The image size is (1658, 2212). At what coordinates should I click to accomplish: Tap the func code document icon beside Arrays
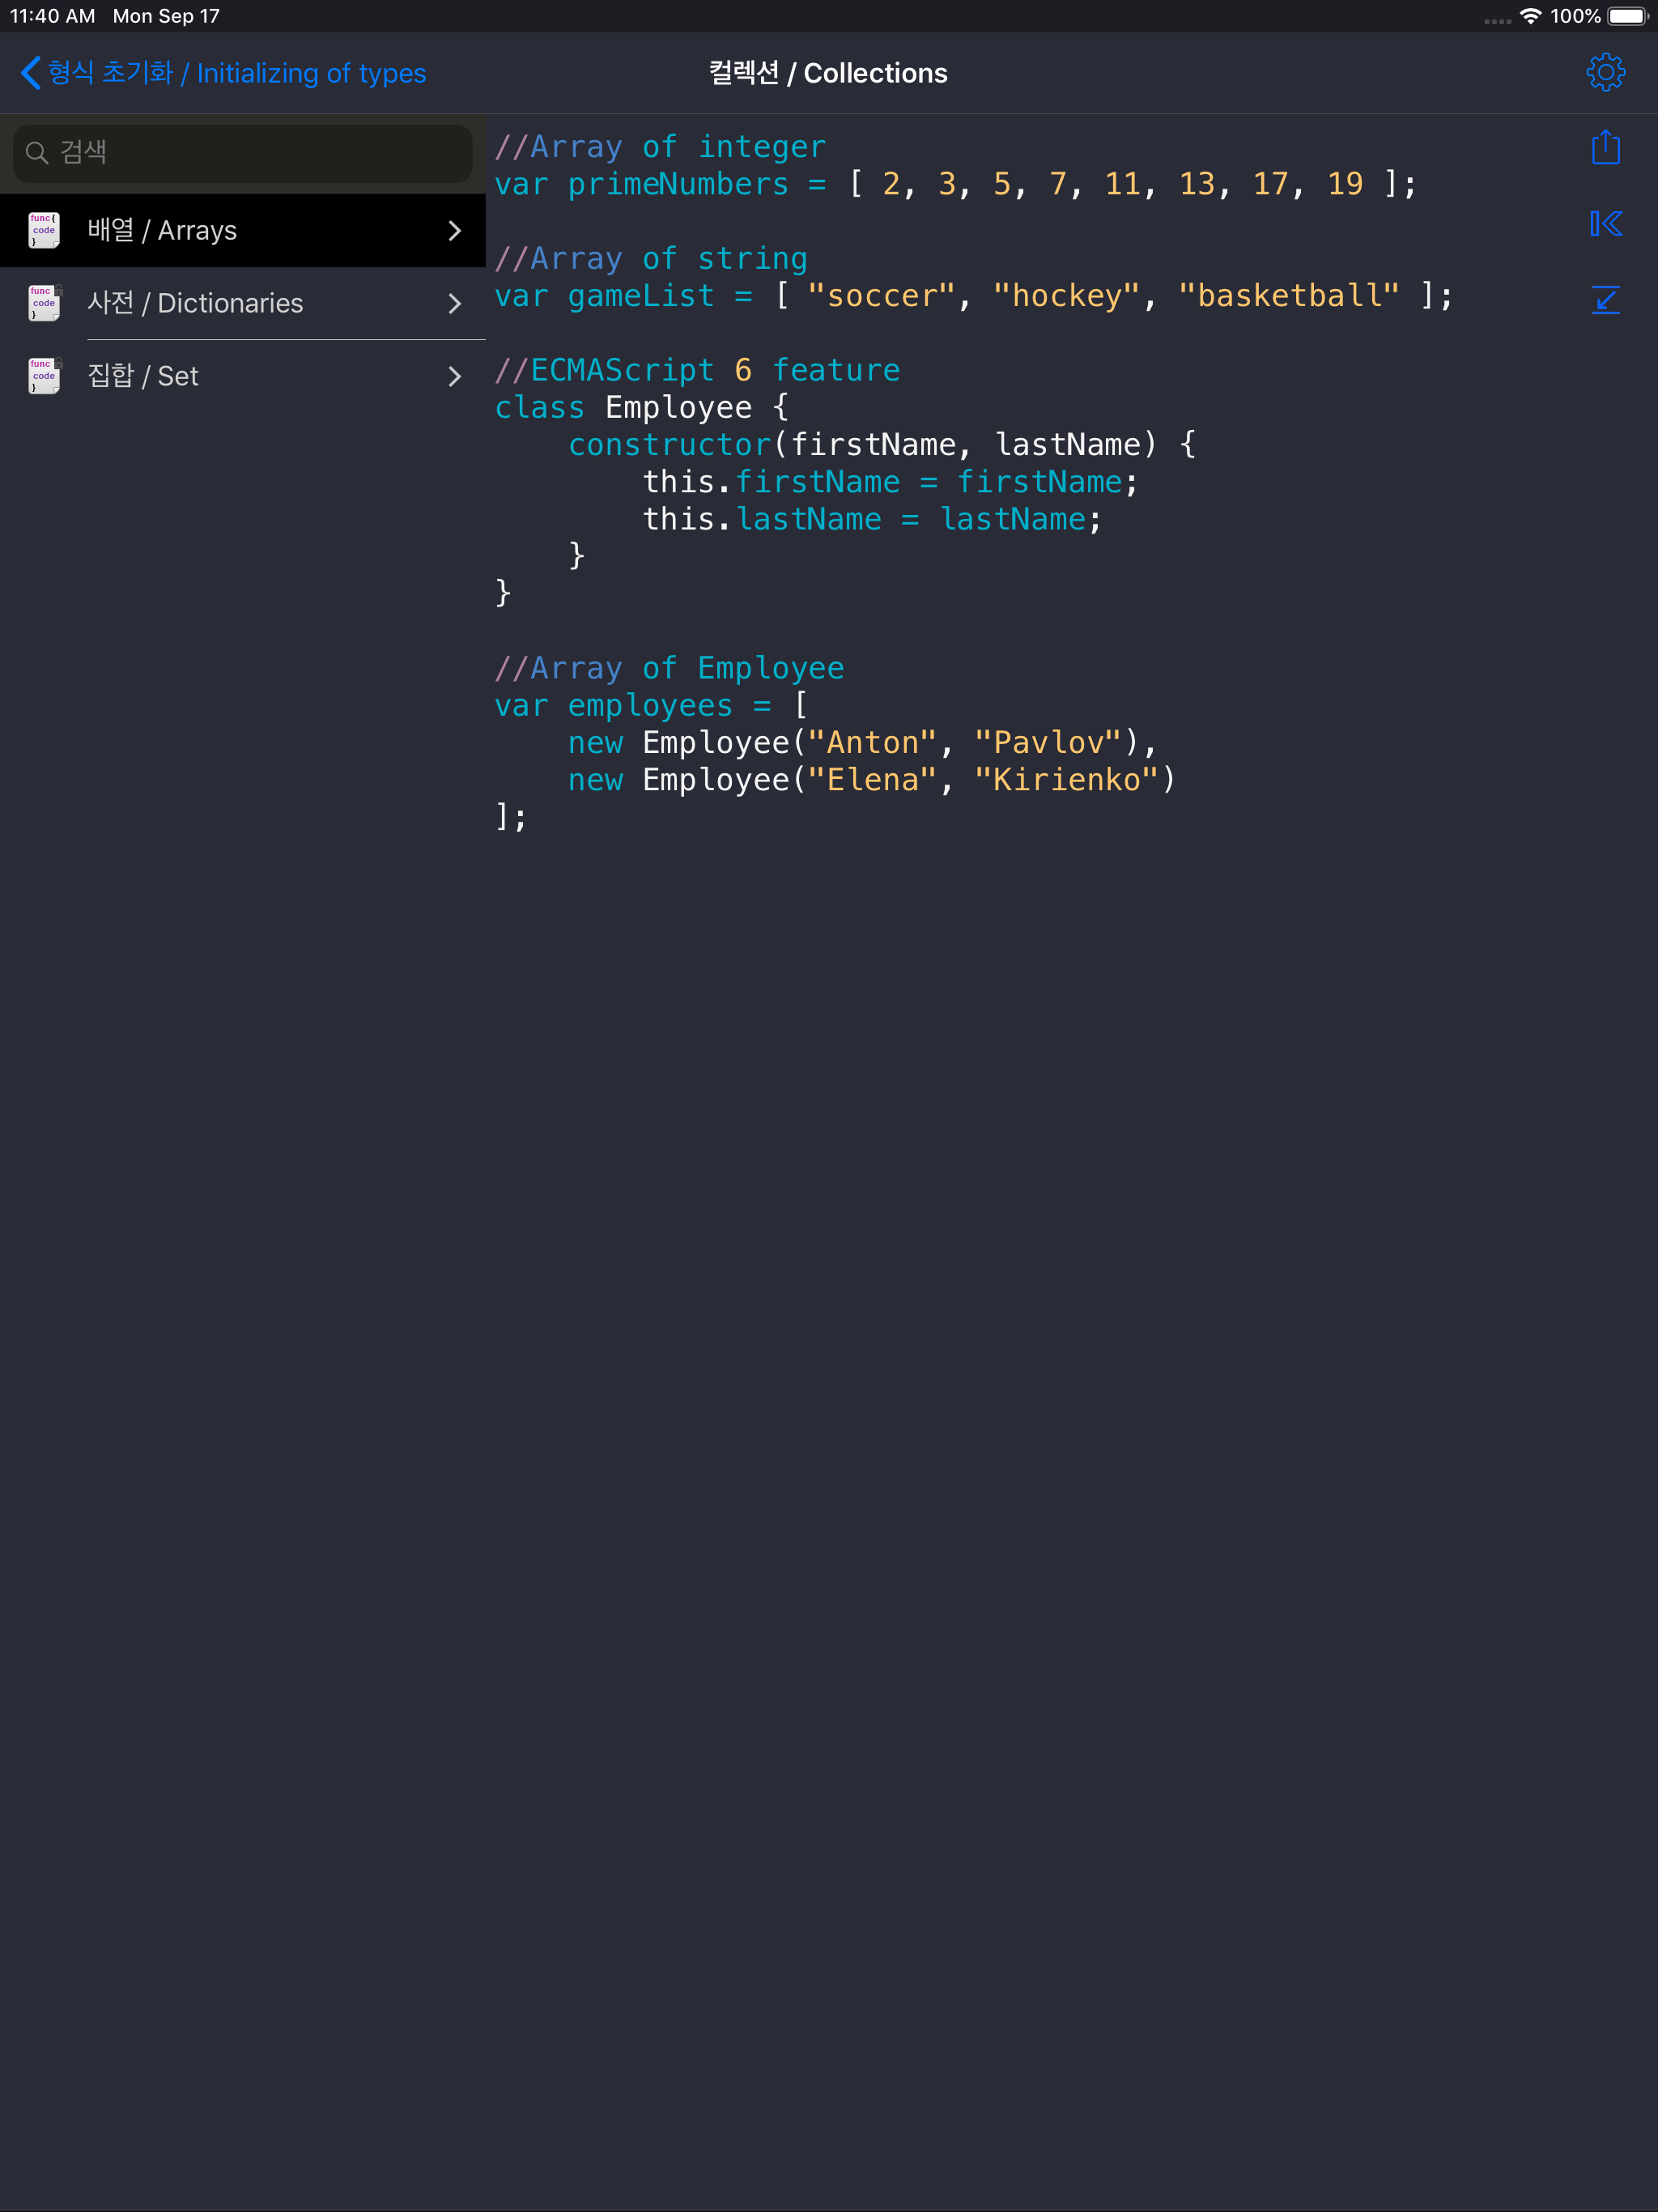(42, 229)
